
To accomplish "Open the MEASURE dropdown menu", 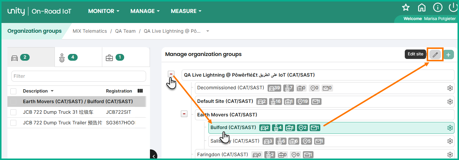I will coord(186,11).
